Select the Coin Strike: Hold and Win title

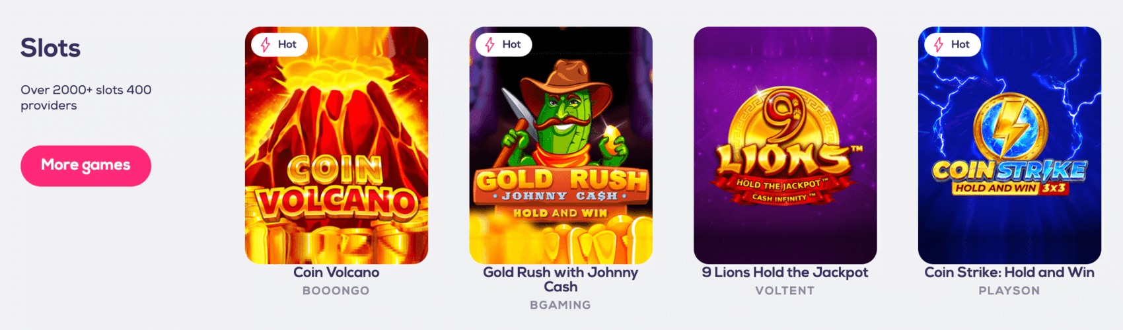1009,272
